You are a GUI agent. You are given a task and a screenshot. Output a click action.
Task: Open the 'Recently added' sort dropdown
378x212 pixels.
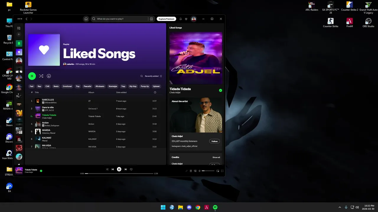[153, 76]
